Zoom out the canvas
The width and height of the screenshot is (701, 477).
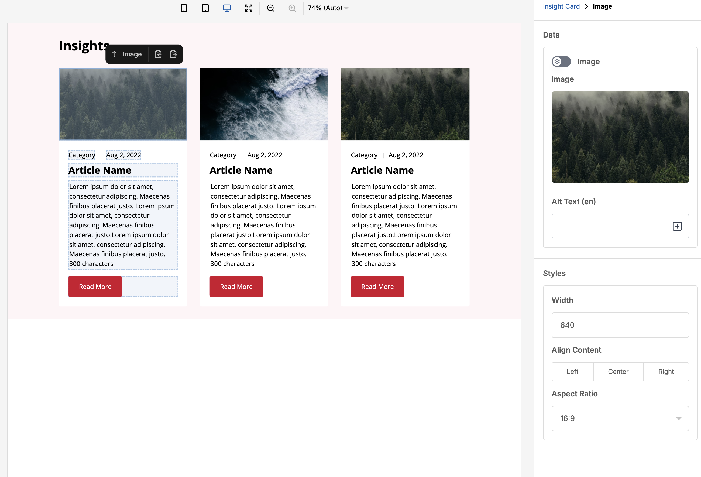pyautogui.click(x=271, y=8)
